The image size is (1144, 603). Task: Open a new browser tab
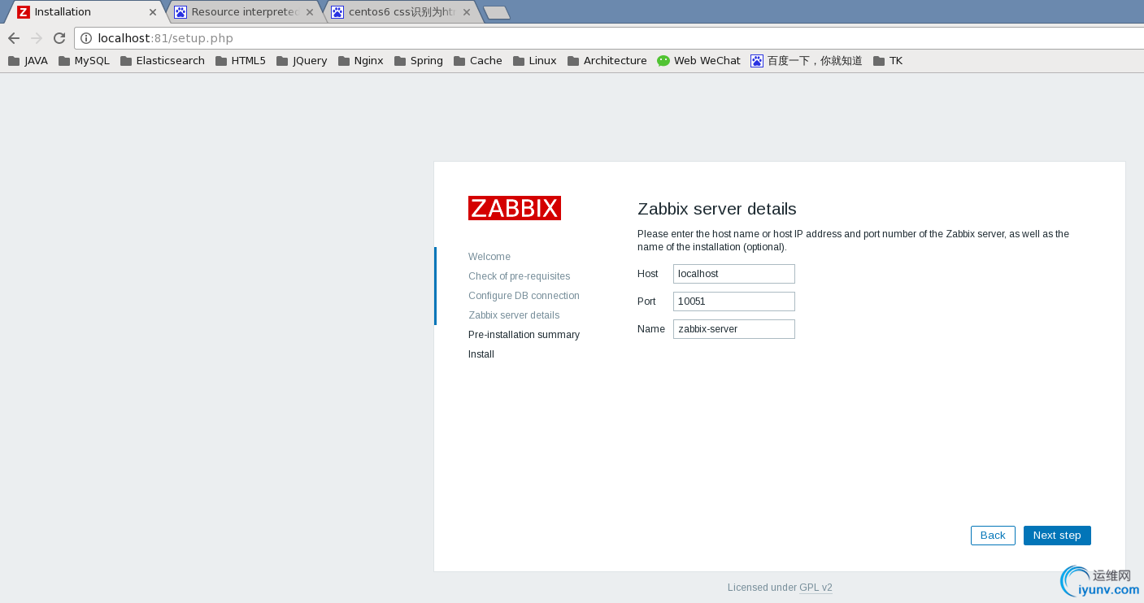pyautogui.click(x=496, y=12)
